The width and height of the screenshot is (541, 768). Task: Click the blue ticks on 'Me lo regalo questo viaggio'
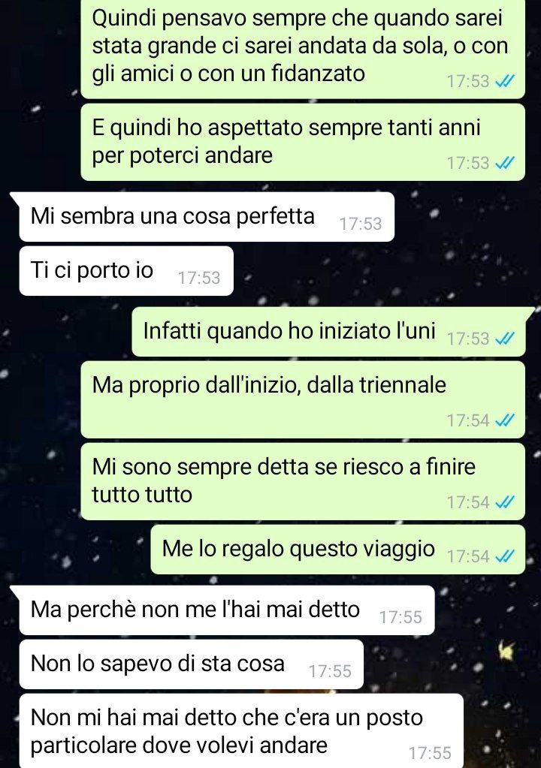pos(505,556)
